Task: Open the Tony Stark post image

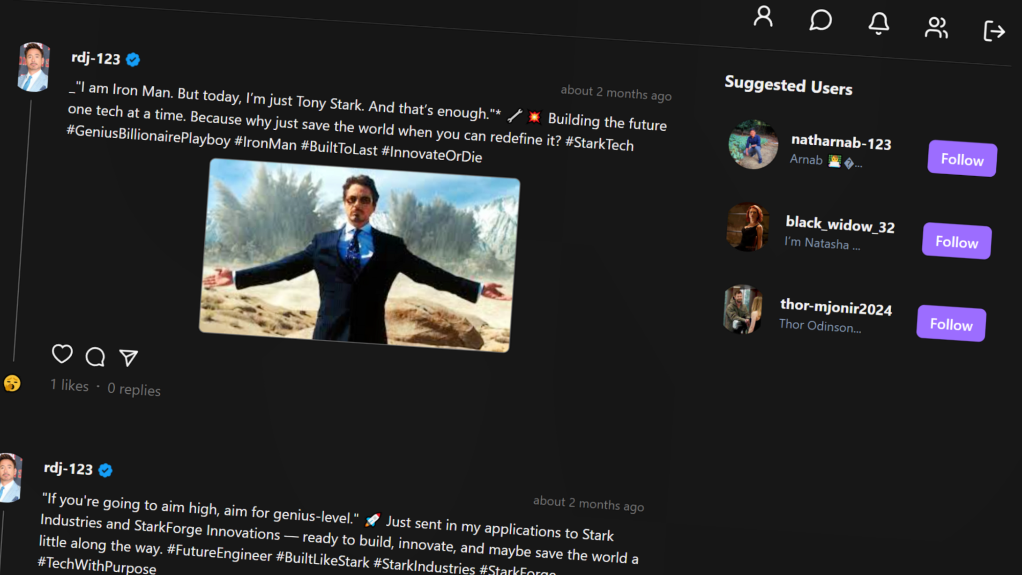Action: pyautogui.click(x=359, y=255)
